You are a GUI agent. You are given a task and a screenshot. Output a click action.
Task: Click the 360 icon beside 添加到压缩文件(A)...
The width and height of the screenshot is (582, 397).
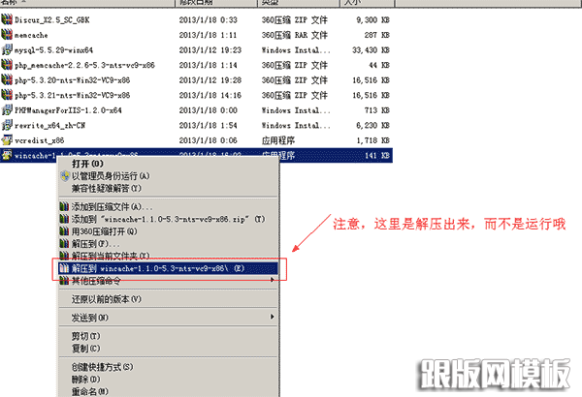coord(64,207)
